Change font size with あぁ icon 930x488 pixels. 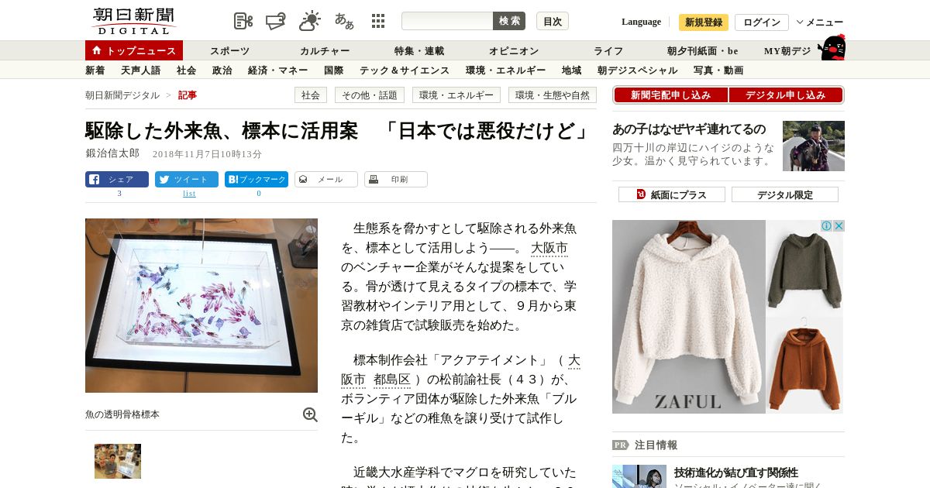coord(344,21)
